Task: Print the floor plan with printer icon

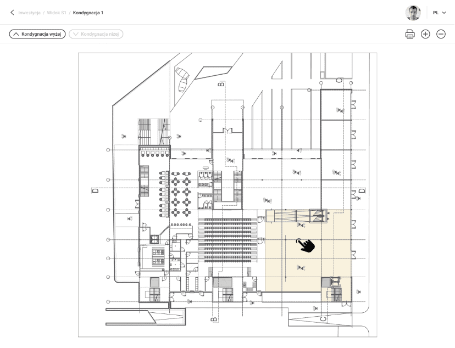Action: pos(410,34)
